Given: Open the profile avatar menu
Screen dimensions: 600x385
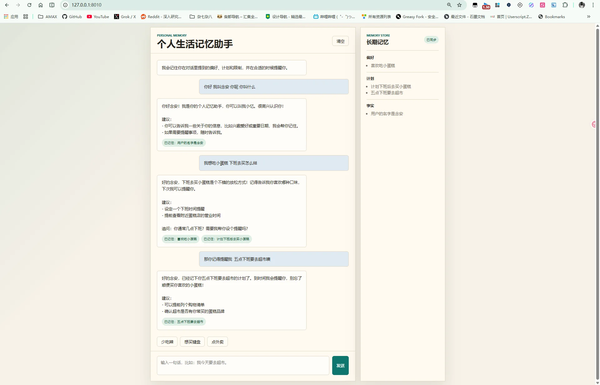Looking at the screenshot, I should 582,5.
